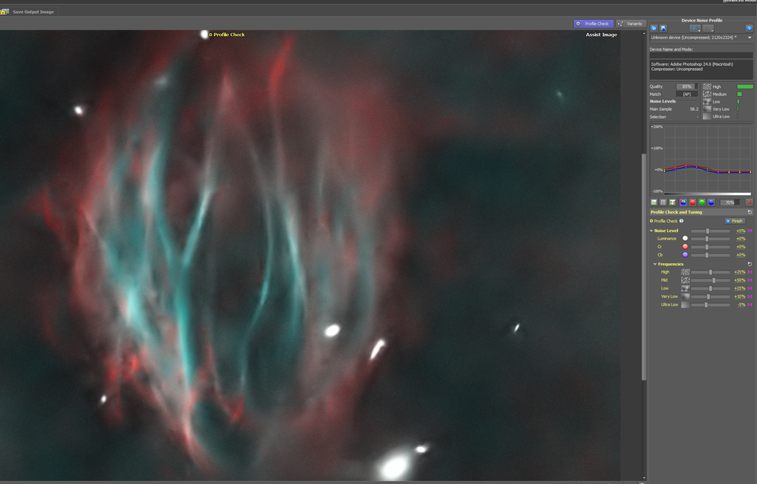
Task: Click the Quality 85% bar
Action: tap(687, 86)
